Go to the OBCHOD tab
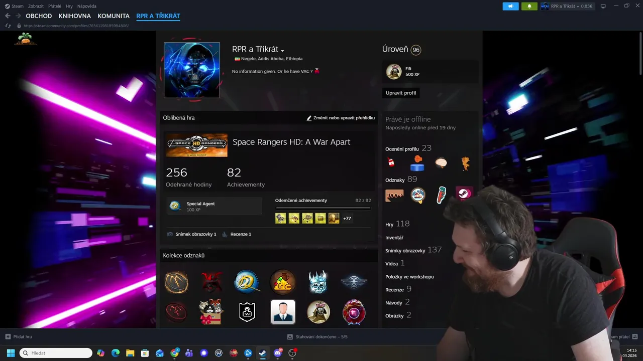The height and width of the screenshot is (361, 643). (39, 16)
